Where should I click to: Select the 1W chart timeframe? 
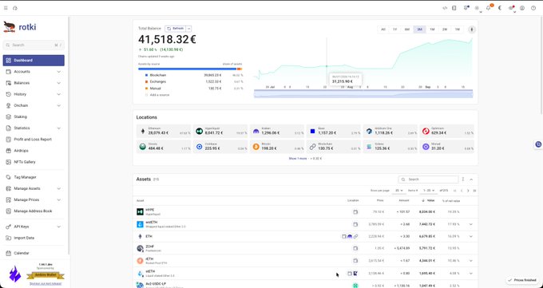click(457, 30)
